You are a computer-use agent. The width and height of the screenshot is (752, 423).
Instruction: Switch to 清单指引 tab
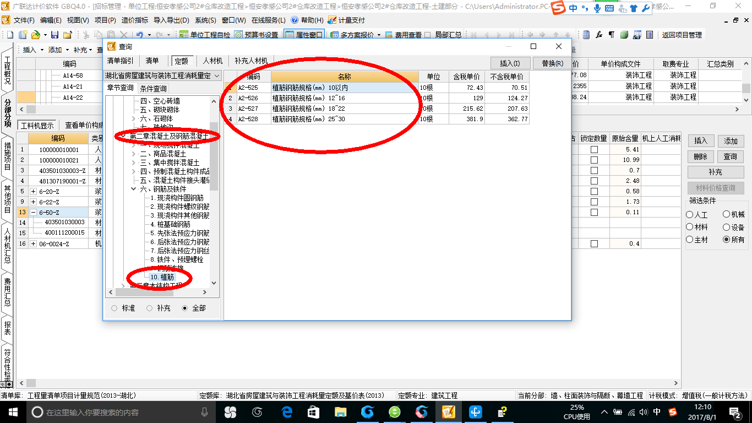120,61
